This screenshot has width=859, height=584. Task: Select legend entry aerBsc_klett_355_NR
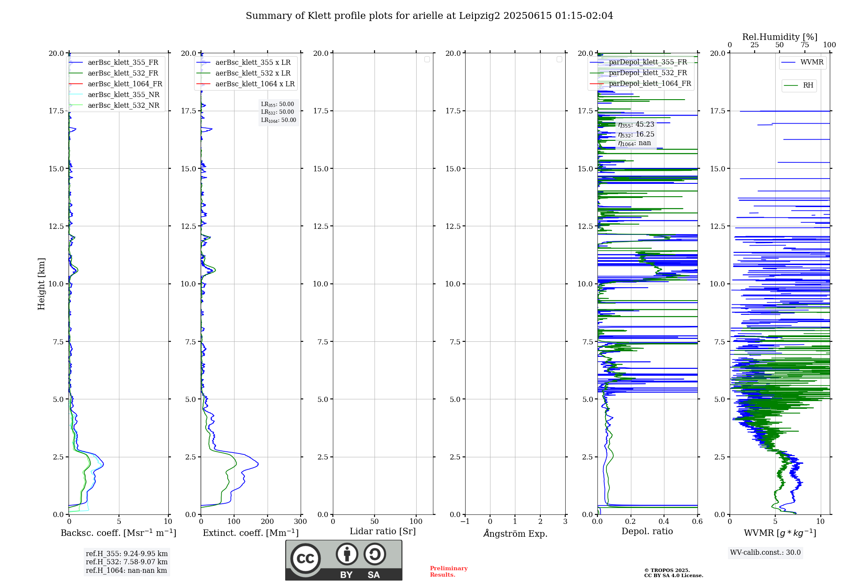124,95
